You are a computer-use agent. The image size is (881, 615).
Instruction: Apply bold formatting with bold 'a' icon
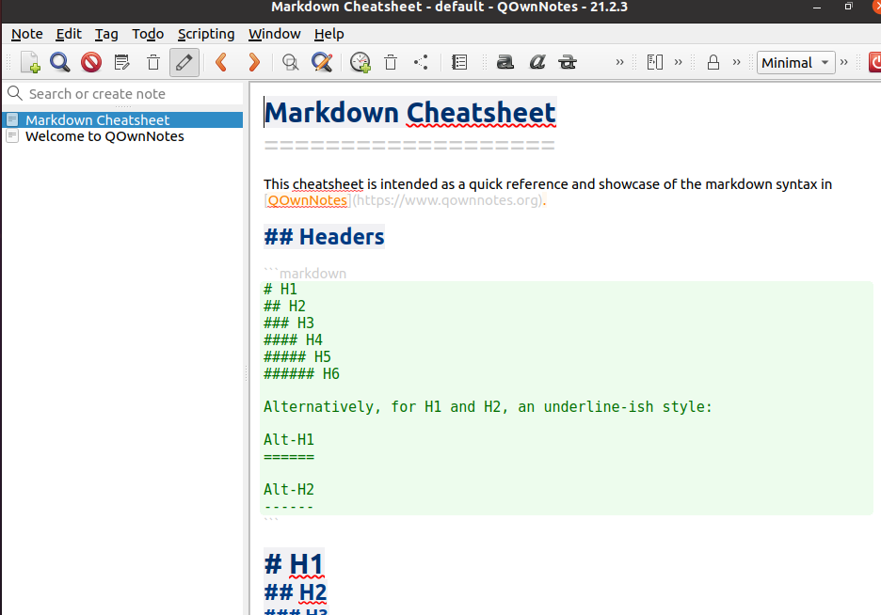pyautogui.click(x=505, y=62)
